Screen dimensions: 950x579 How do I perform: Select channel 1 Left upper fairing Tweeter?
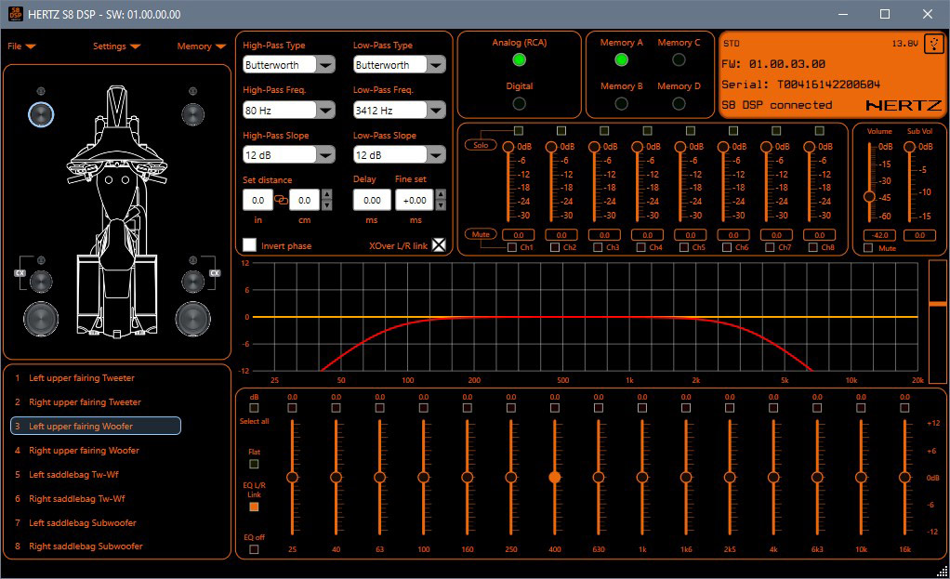(x=82, y=378)
